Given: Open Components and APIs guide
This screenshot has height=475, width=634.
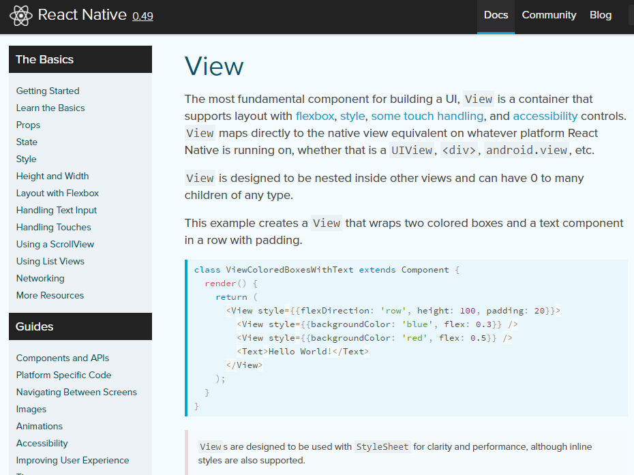Looking at the screenshot, I should tap(63, 358).
